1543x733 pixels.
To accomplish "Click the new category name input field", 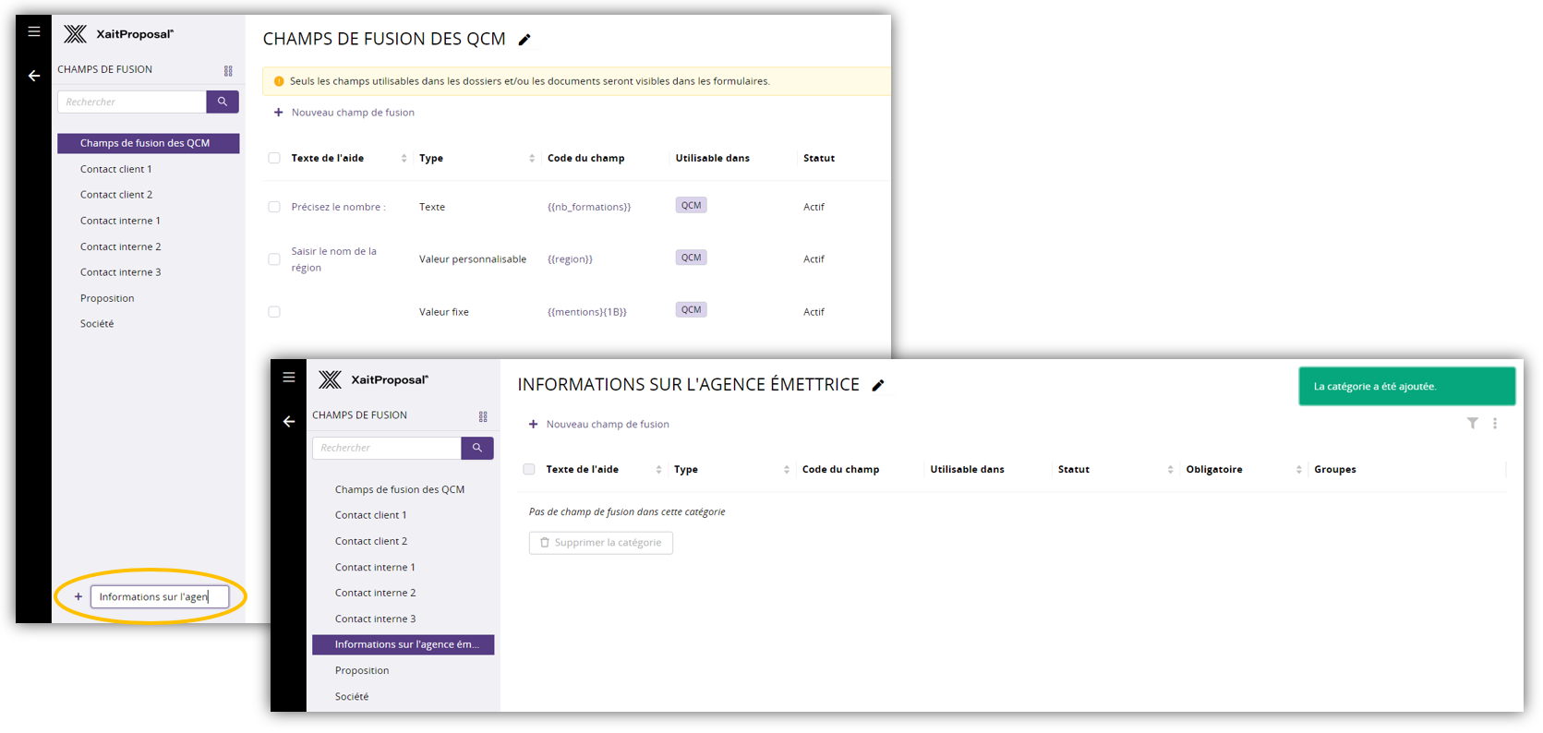I will tap(159, 597).
